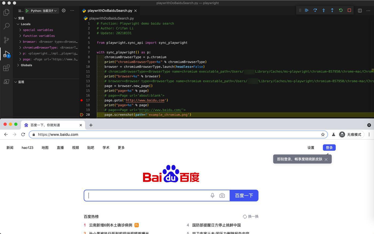
Task: Open launch.json via gear icon
Action: coord(64,11)
